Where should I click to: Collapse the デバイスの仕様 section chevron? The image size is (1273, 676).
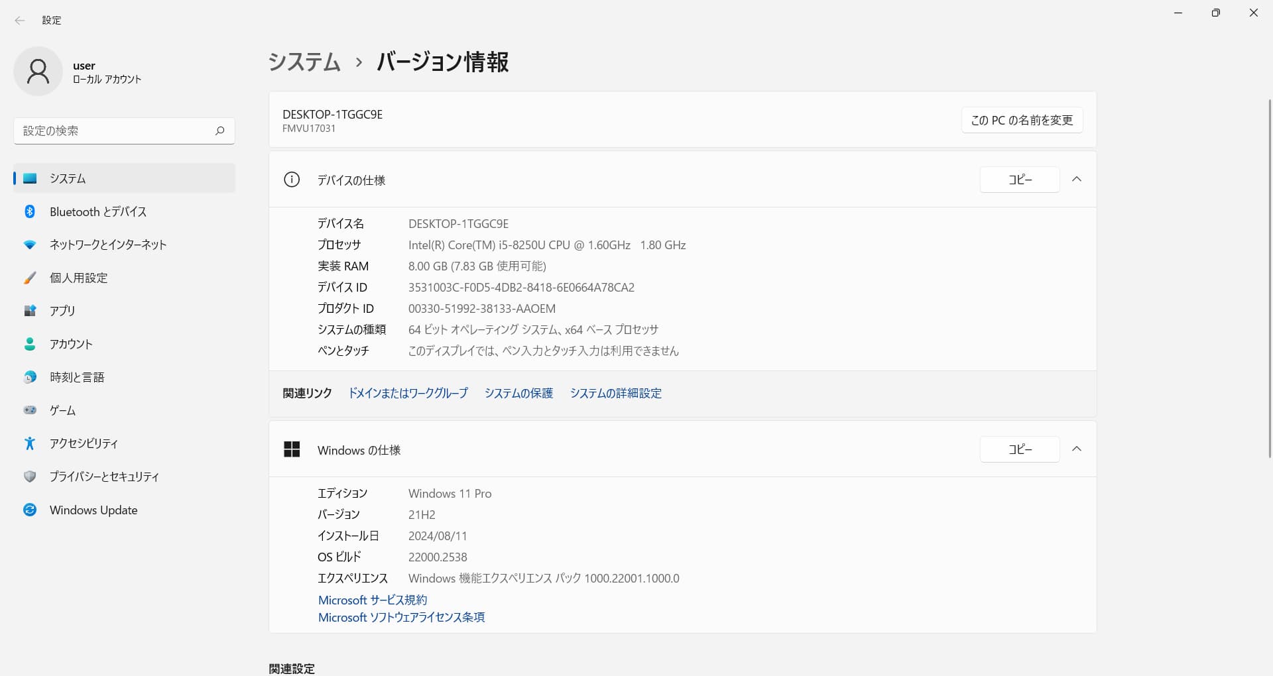click(1077, 180)
